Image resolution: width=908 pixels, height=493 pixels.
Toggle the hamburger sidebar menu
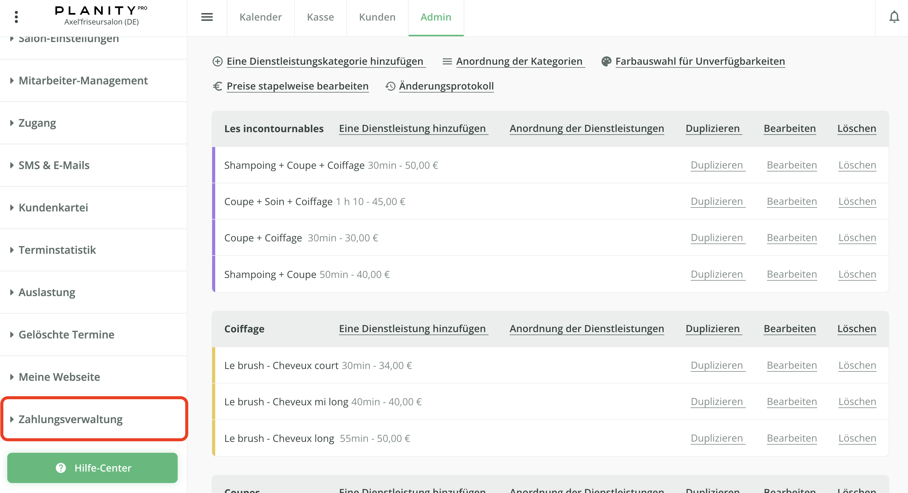(207, 17)
